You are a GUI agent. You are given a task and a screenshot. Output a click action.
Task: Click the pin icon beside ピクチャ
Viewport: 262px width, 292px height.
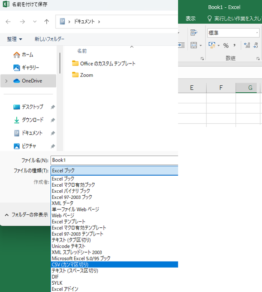53,146
